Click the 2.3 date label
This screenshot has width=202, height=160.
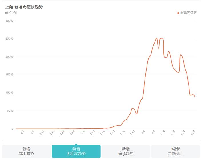[23, 132]
